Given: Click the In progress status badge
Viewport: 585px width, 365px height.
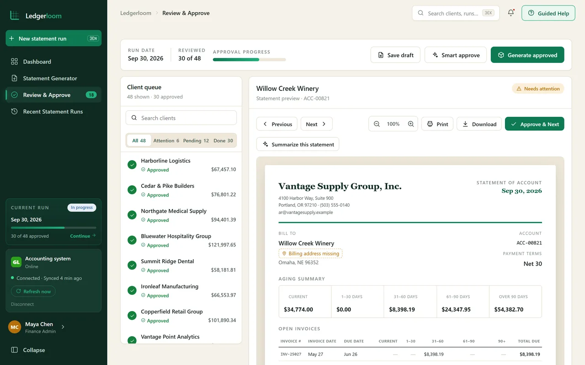Looking at the screenshot, I should click(82, 208).
